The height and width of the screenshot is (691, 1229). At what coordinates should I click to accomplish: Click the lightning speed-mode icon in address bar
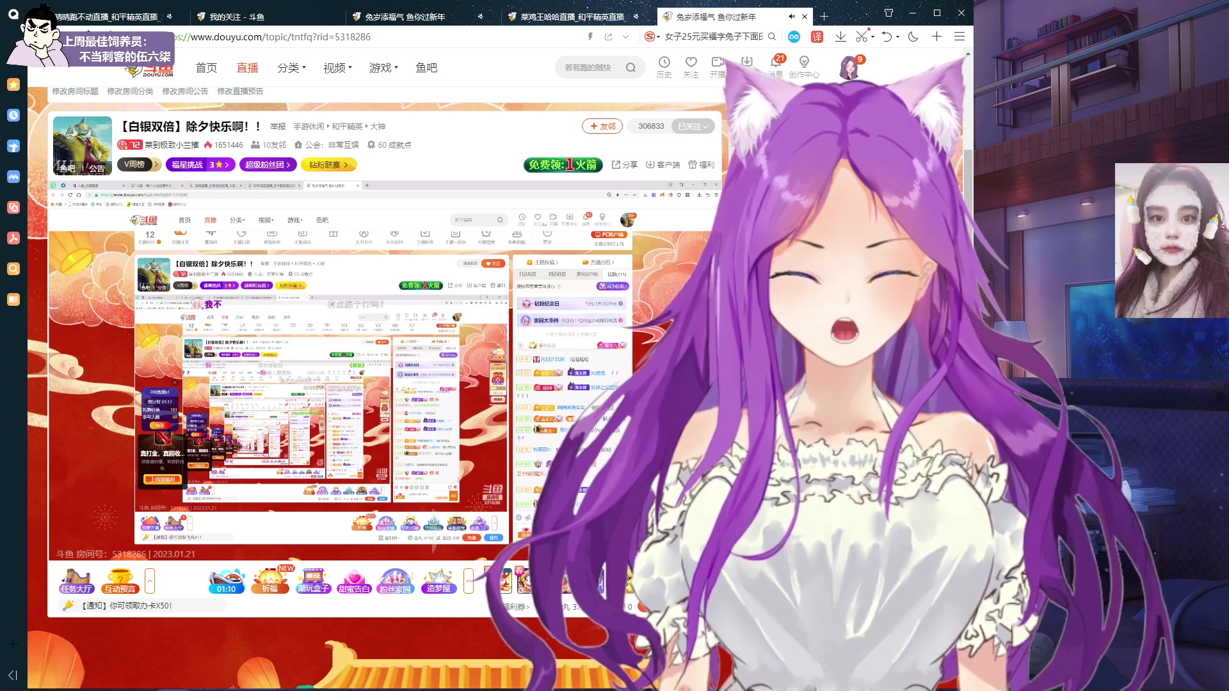point(590,36)
